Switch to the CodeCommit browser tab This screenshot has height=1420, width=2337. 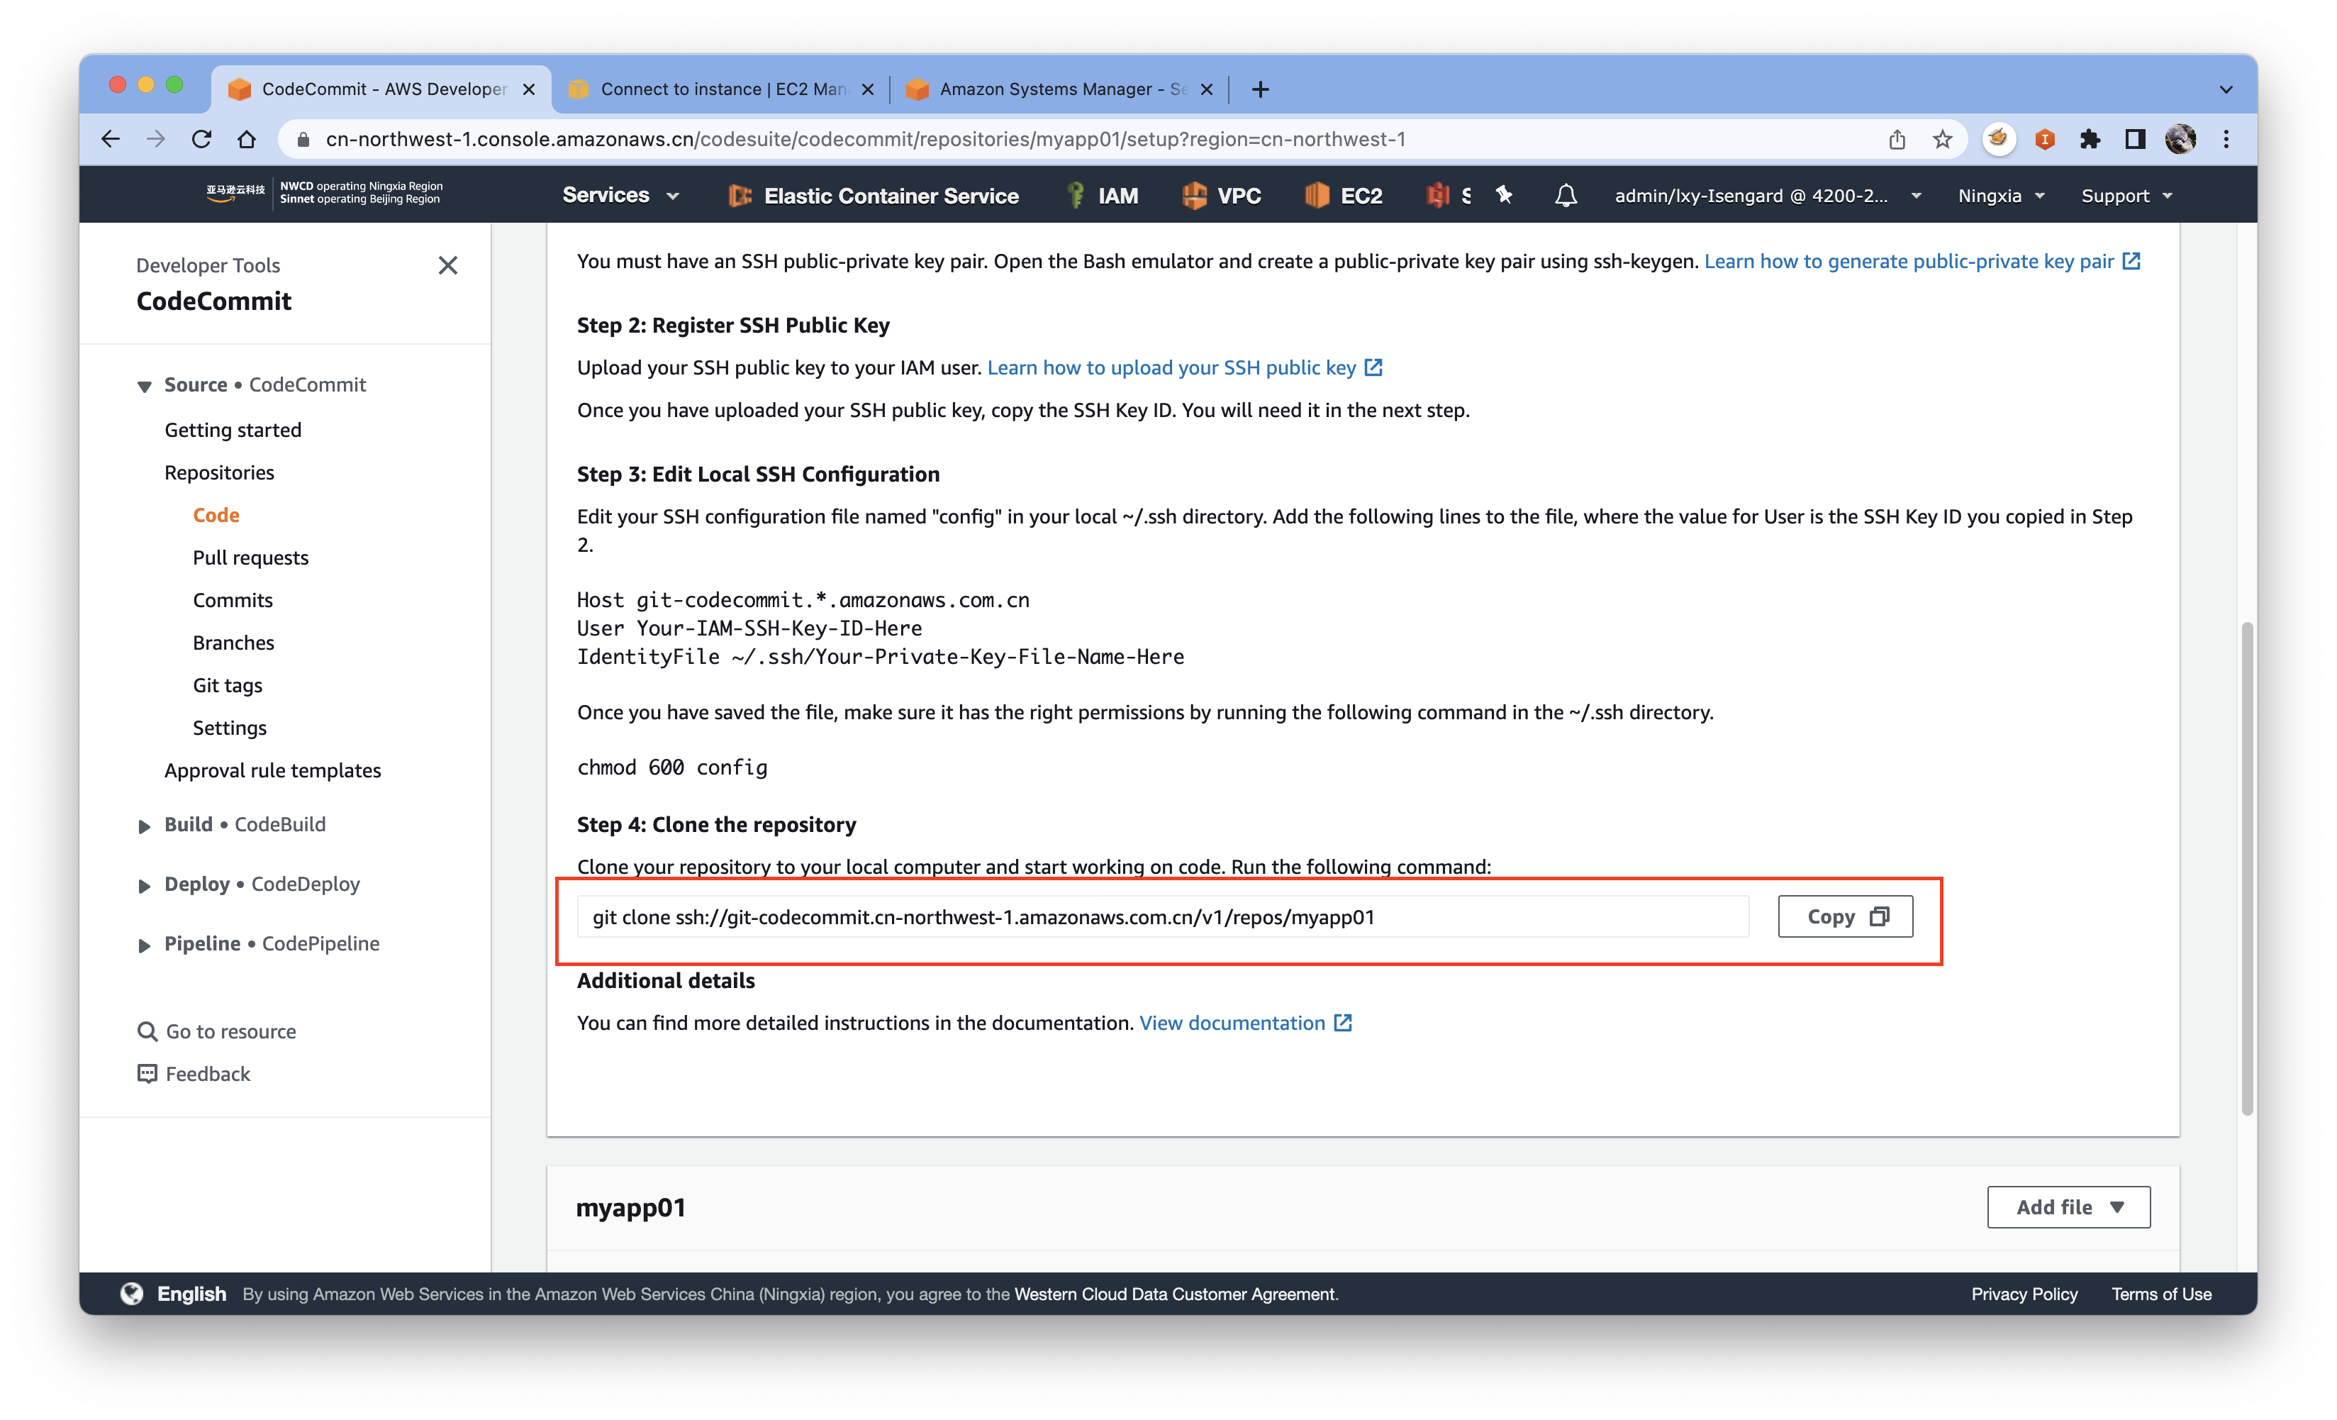(x=381, y=89)
